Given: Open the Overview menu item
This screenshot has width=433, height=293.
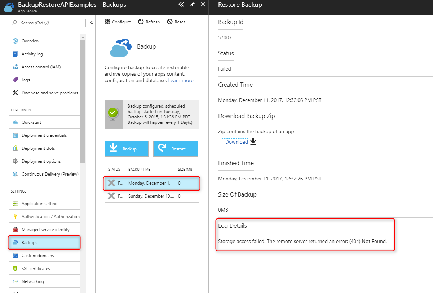Looking at the screenshot, I should click(x=30, y=41).
